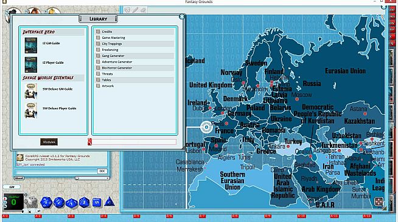The image size is (398, 222).
Task: Select hotkey slot A-1
Action: point(5,216)
